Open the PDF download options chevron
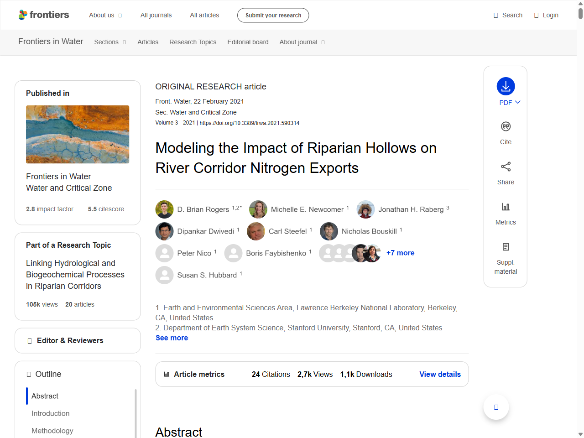 click(518, 102)
